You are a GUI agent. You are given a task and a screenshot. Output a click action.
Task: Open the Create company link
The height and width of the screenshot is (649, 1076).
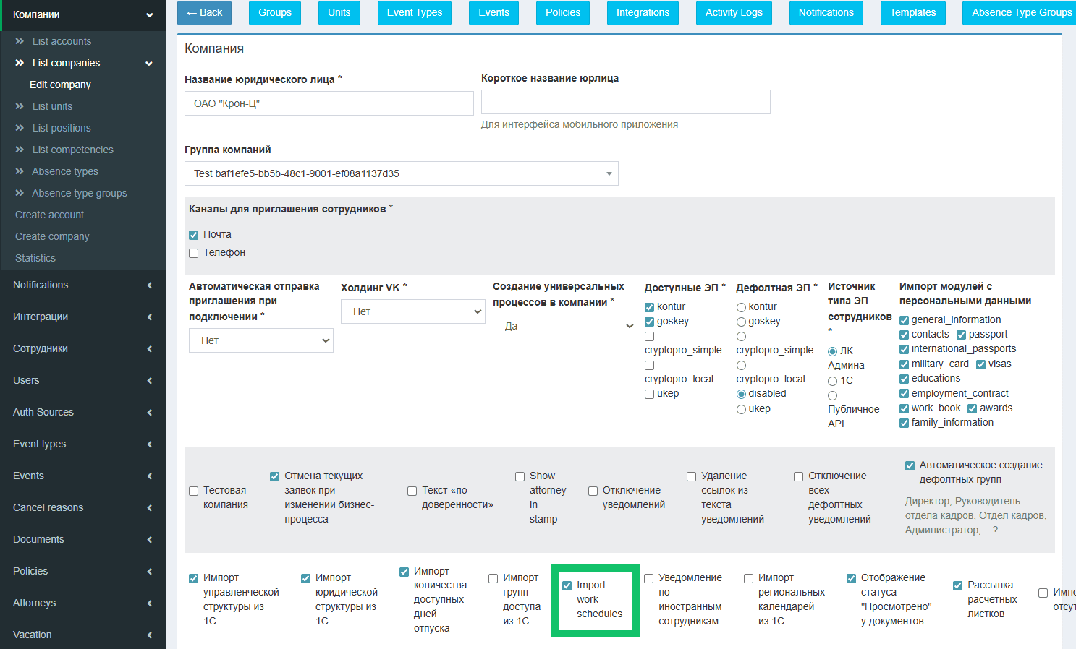(52, 236)
